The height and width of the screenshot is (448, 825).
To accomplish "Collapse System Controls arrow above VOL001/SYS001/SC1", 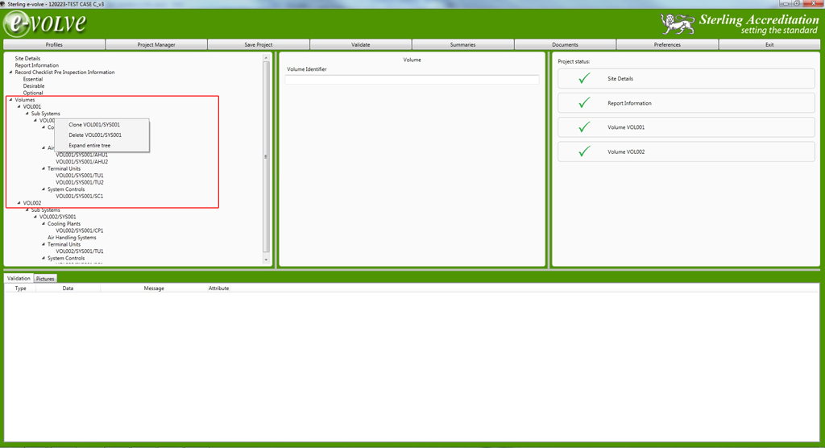I will tap(44, 189).
